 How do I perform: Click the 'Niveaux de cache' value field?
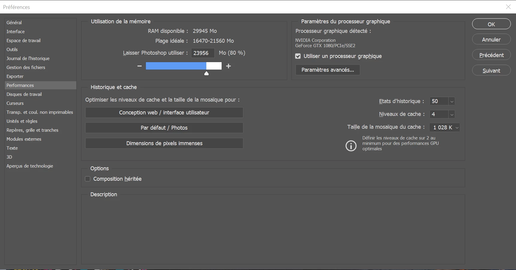[439, 114]
